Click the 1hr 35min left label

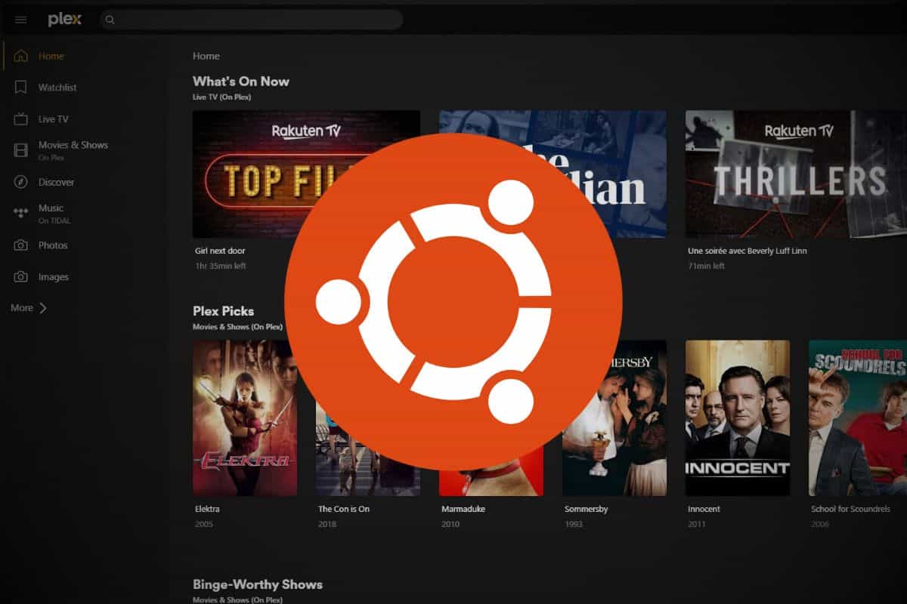pyautogui.click(x=221, y=266)
